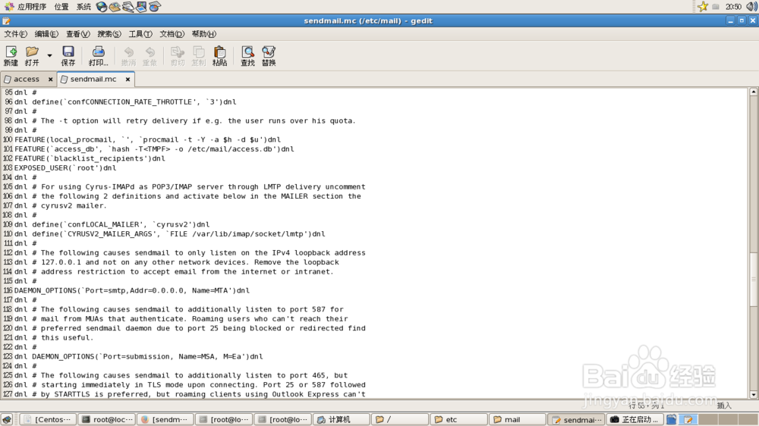Open the Find tool icon

pos(248,56)
